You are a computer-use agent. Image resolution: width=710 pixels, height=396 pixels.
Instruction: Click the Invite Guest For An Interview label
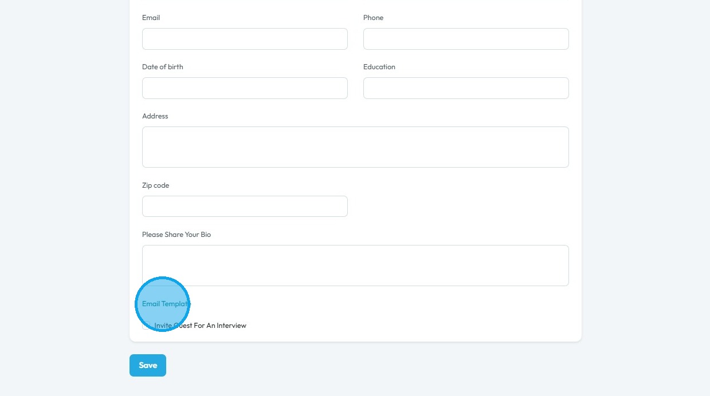tap(201, 326)
